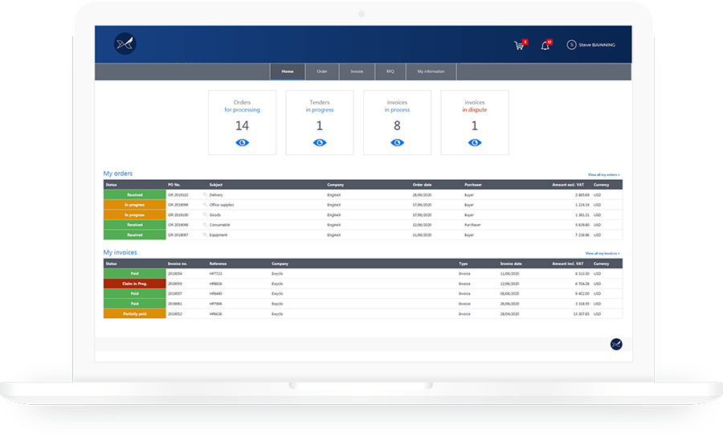723x437 pixels.
Task: Click PO number OR 2019099
Action: (178, 205)
